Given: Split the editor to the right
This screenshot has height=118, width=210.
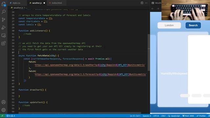Looking at the screenshot, I should point(142,3).
